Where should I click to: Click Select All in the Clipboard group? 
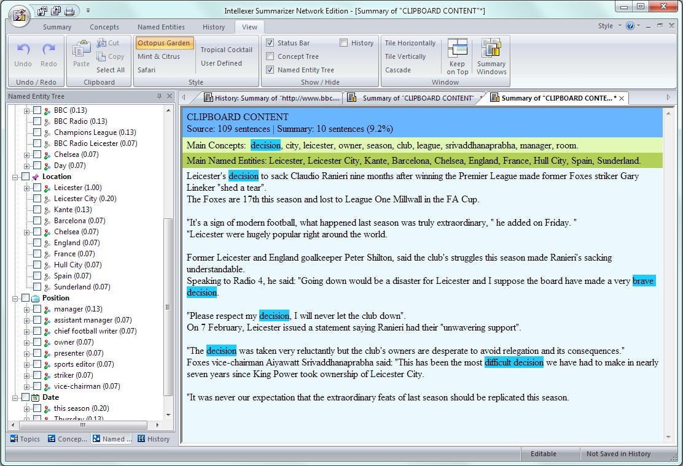click(x=111, y=70)
